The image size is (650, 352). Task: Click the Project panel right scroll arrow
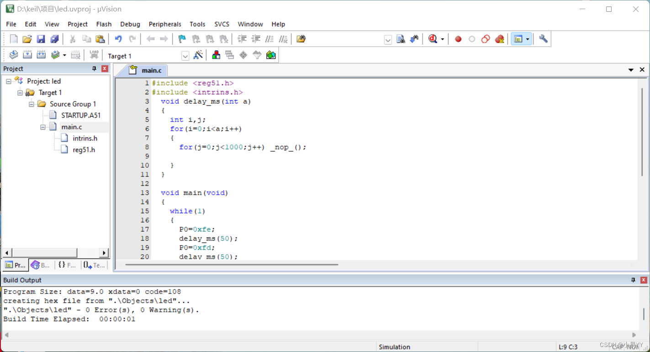[x=105, y=253]
